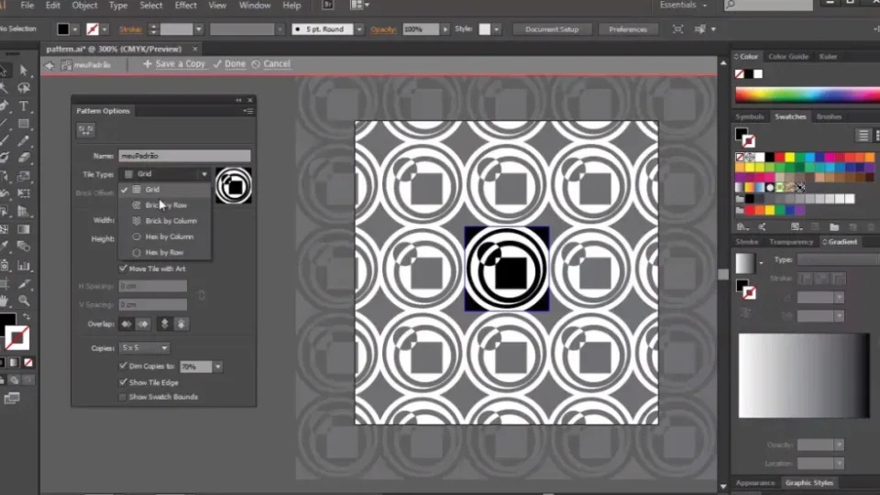Toggle Dim Copies to checkbox
This screenshot has height=495, width=880.
(x=123, y=366)
